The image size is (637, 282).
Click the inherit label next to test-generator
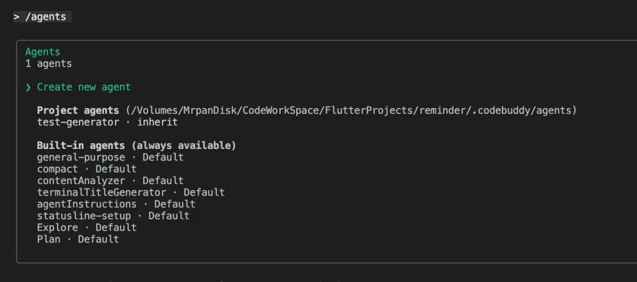pos(157,122)
